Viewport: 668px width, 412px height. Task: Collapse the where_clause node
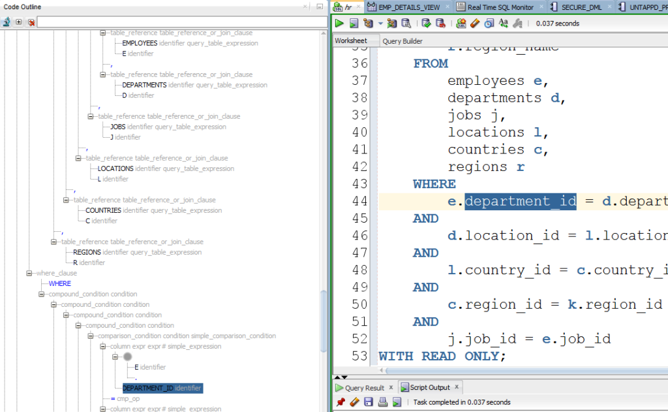[29, 273]
